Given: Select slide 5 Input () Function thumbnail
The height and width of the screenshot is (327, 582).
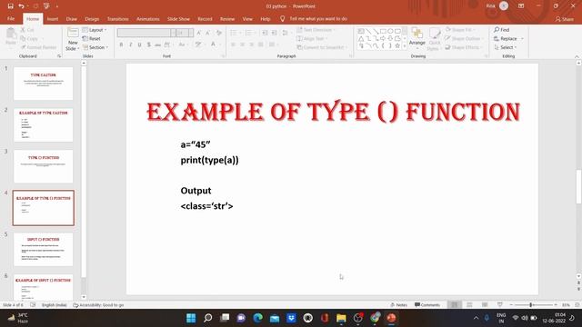Looking at the screenshot, I should point(44,249).
